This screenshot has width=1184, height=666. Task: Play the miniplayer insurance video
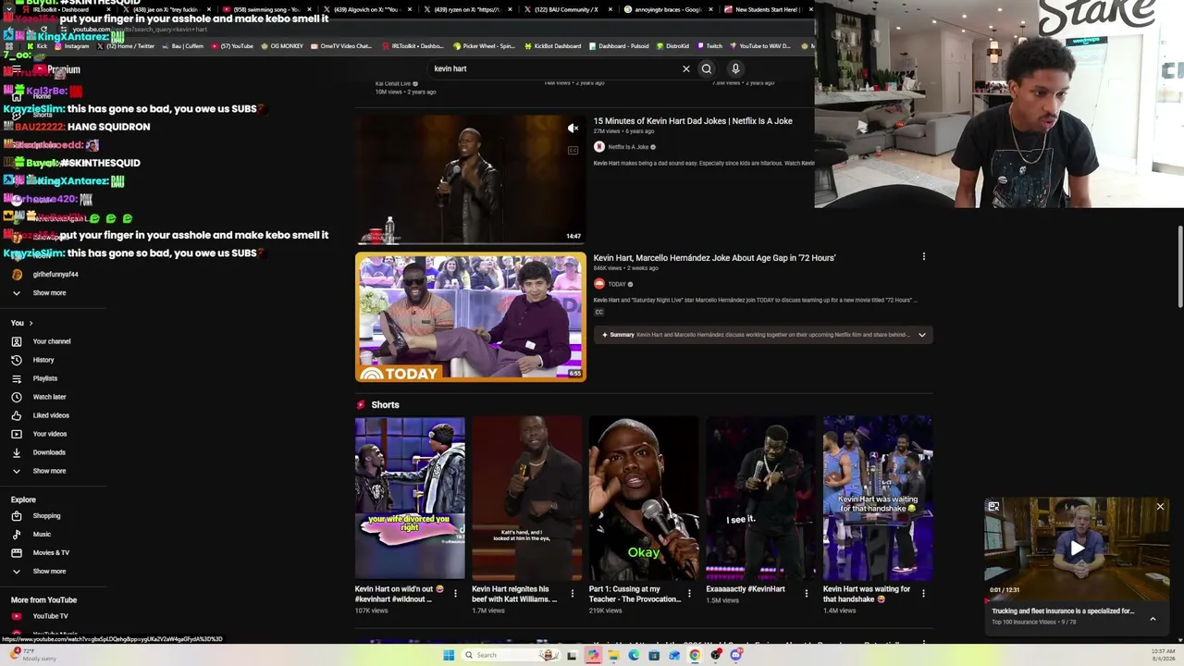(1078, 548)
